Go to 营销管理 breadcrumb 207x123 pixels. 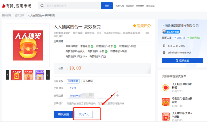tap(7, 15)
